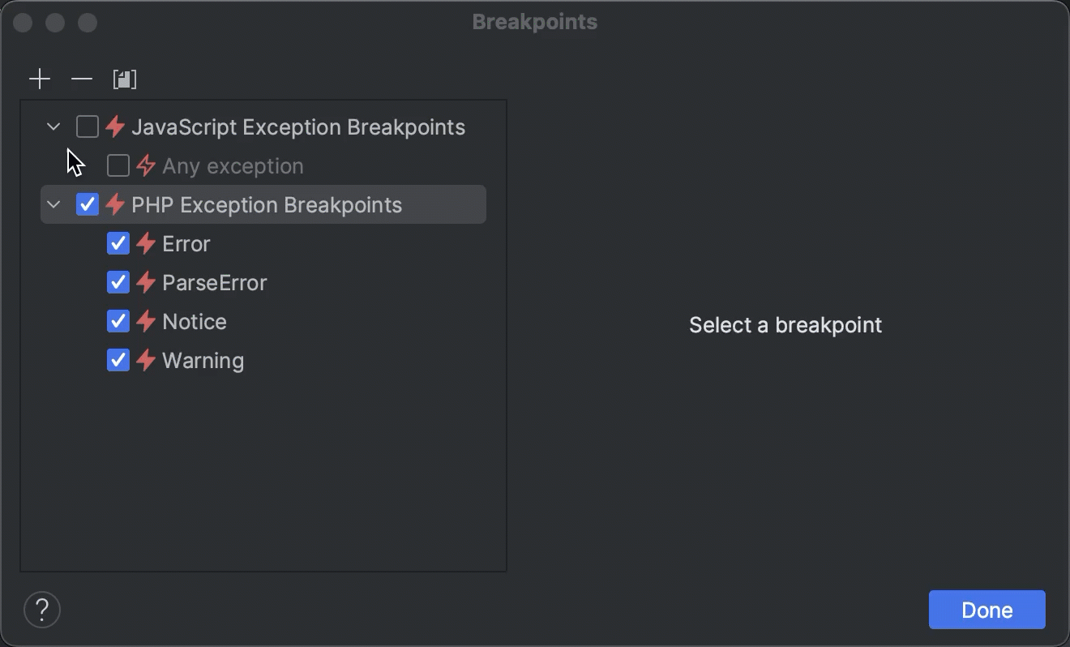Click the remove breakpoint minus icon

click(81, 79)
